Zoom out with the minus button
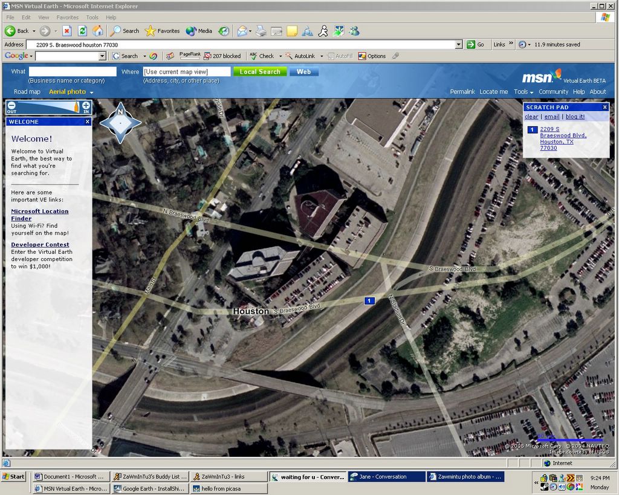Viewport: 619px width, 495px height. [x=11, y=105]
